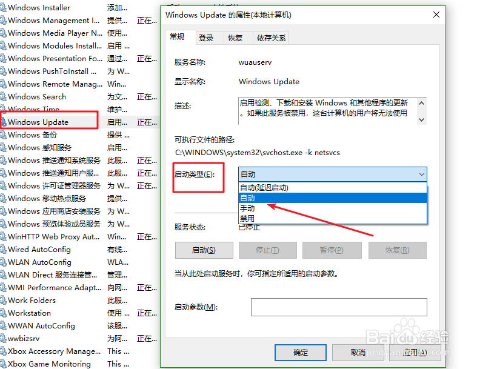Click the 启动(S) button

pos(204,250)
